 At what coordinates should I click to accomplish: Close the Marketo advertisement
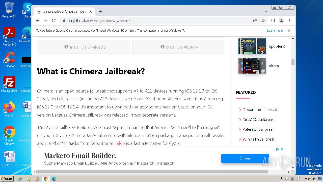point(282,149)
